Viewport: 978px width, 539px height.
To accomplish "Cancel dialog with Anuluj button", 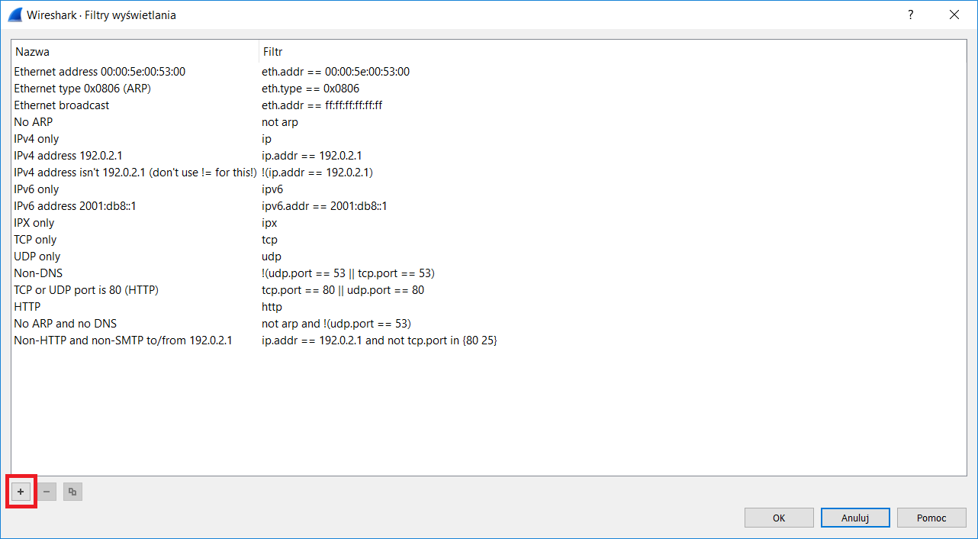I will pyautogui.click(x=855, y=518).
